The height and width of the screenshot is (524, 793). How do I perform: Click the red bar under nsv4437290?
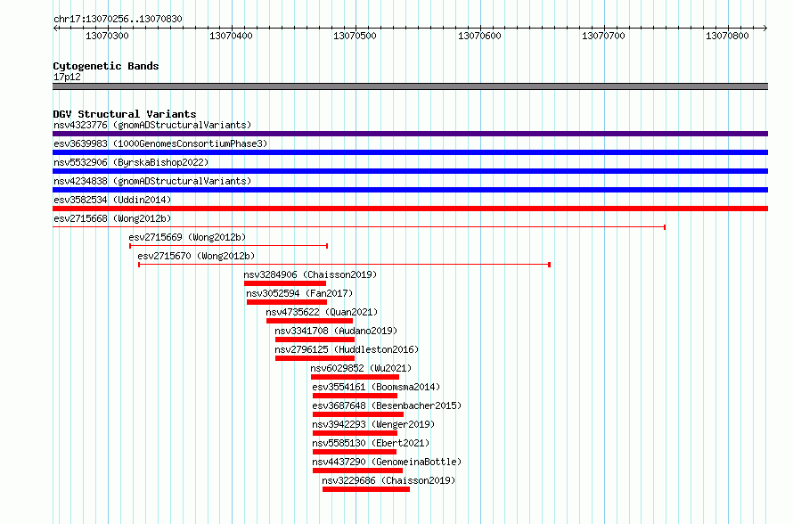tap(357, 471)
